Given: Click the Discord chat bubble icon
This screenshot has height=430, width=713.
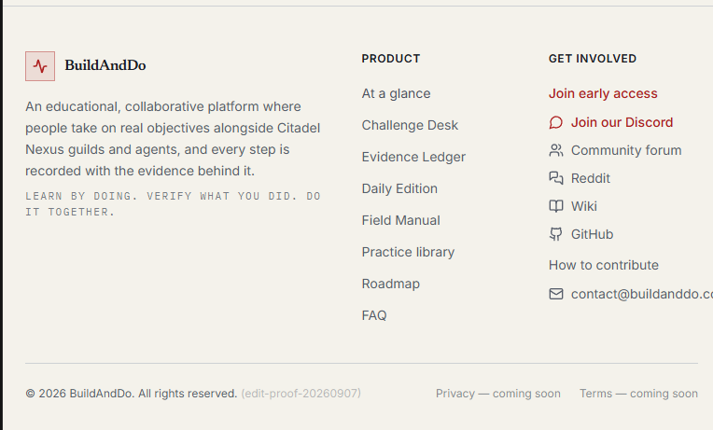Looking at the screenshot, I should click(x=555, y=123).
